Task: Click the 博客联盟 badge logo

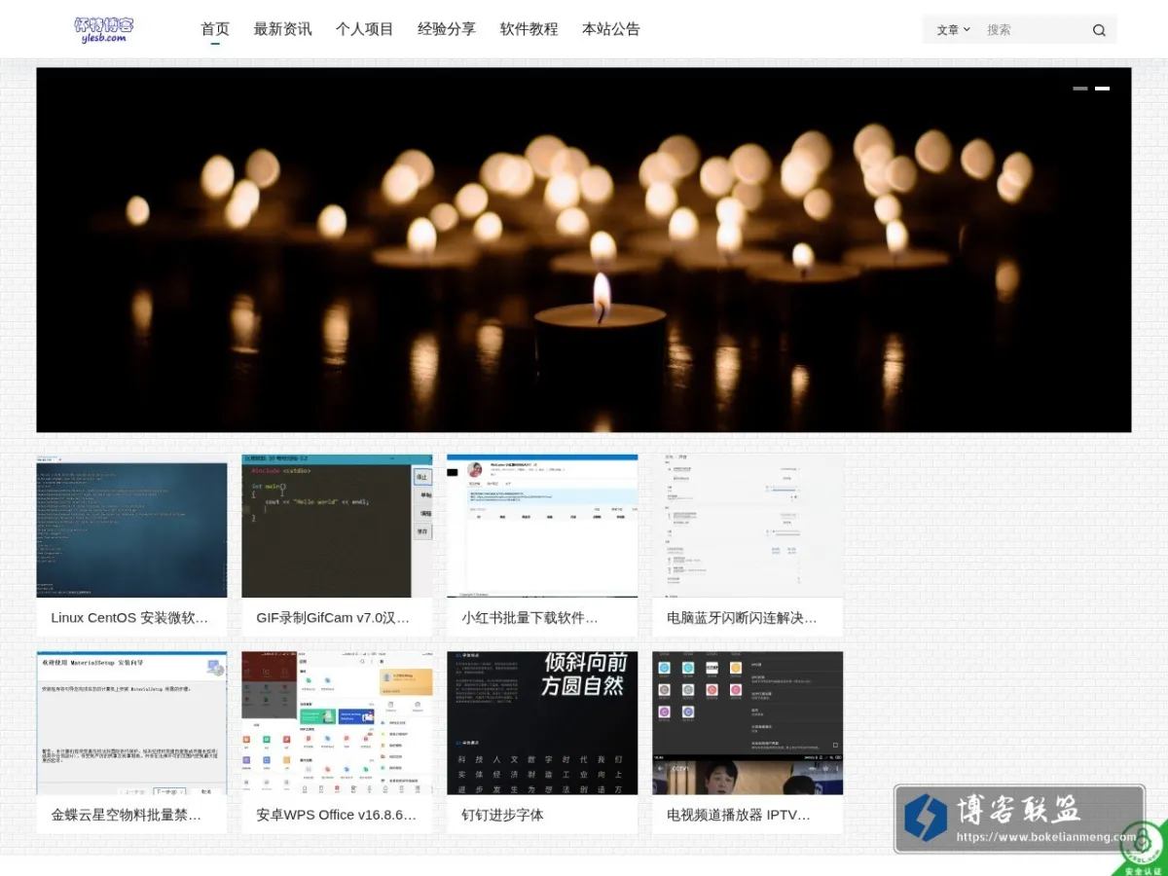Action: click(1019, 820)
